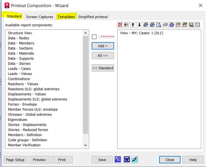Select 'Eigenvalues' component

[17, 120]
